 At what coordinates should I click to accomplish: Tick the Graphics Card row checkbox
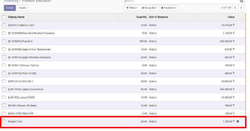coord(4,25)
